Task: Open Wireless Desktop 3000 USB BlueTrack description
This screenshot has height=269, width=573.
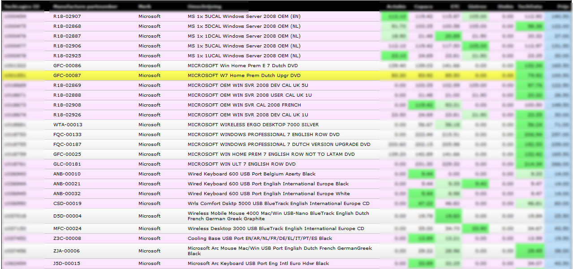Action: point(276,229)
